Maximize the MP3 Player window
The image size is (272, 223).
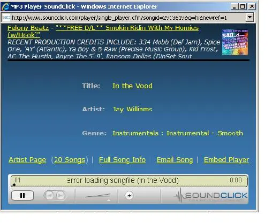tap(243, 7)
